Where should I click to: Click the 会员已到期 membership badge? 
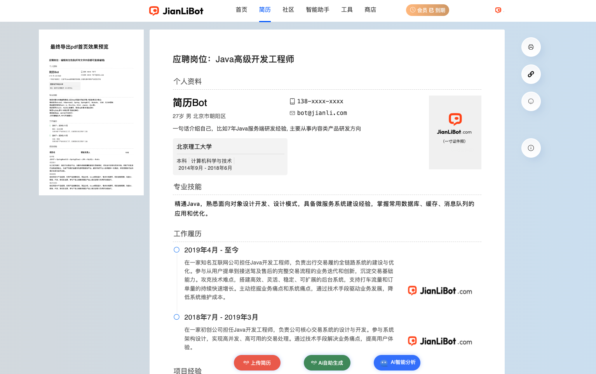(x=427, y=10)
